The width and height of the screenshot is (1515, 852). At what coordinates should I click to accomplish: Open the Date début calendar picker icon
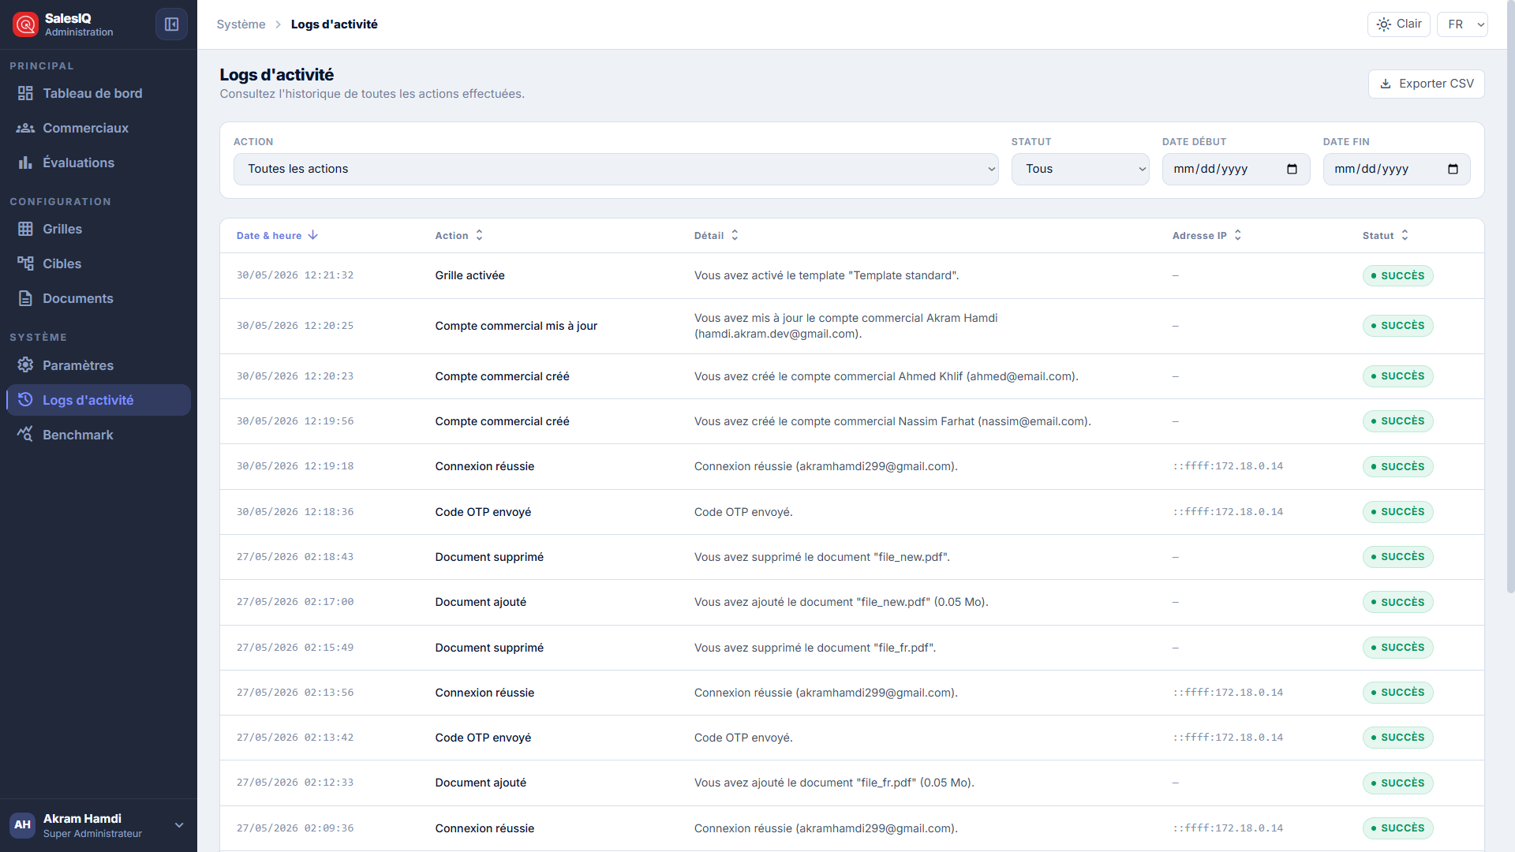(x=1292, y=169)
